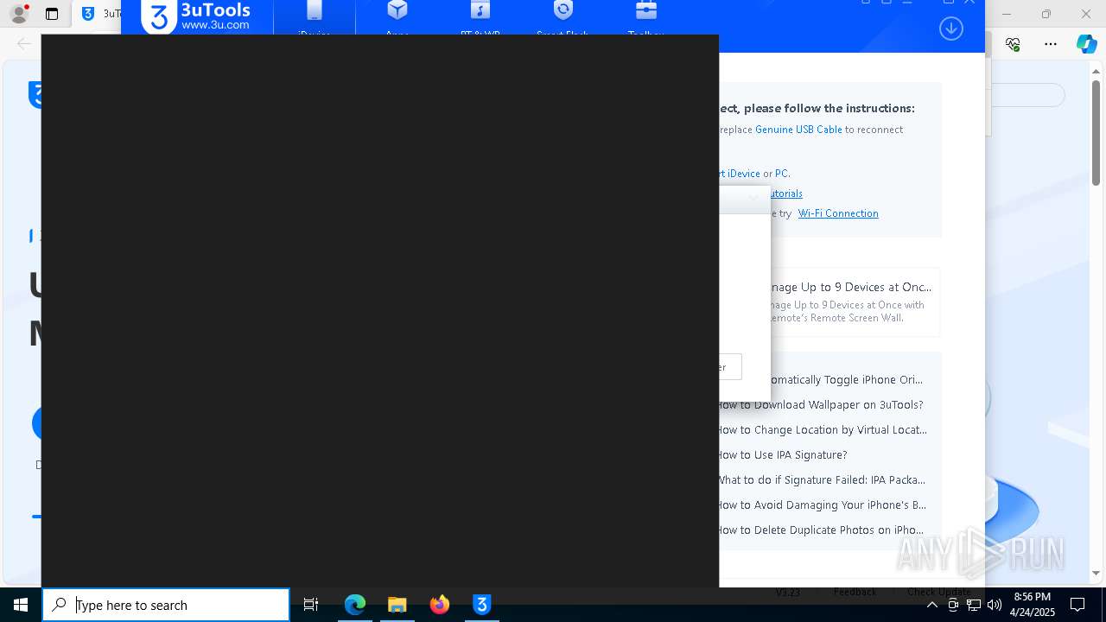Open How to Delete Duplicate Photos article
This screenshot has width=1106, height=622.
point(820,530)
